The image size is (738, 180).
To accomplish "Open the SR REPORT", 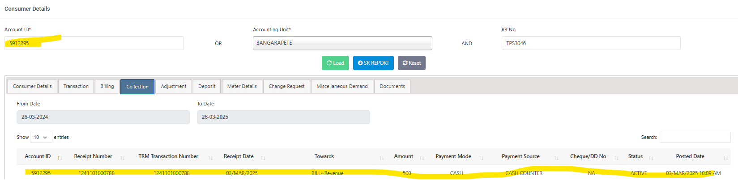I will coord(373,63).
